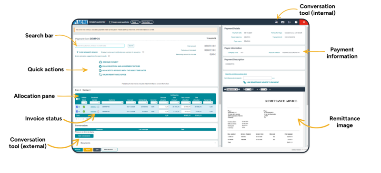Click the dark Quit button
The image size is (381, 173).
[x=97, y=149]
